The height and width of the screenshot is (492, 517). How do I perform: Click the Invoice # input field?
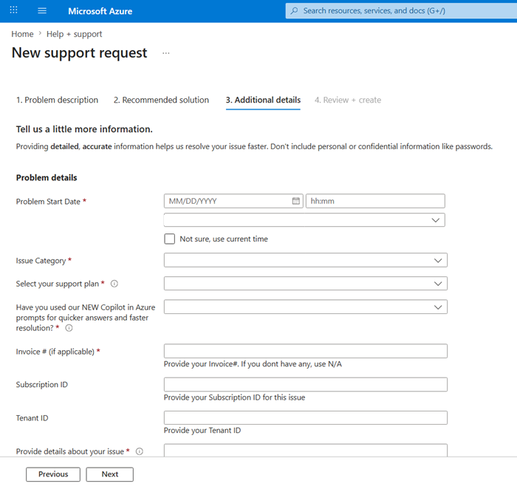click(x=305, y=351)
